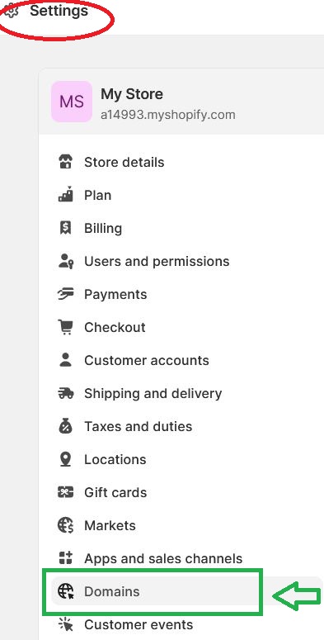
Task: Click the Locations pin icon
Action: pyautogui.click(x=65, y=460)
